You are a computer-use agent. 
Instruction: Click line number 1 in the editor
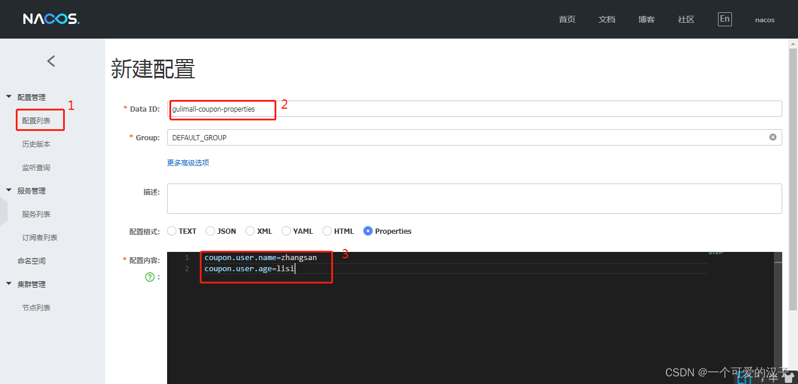pyautogui.click(x=187, y=257)
